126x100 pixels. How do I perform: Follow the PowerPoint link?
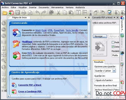[59, 30]
